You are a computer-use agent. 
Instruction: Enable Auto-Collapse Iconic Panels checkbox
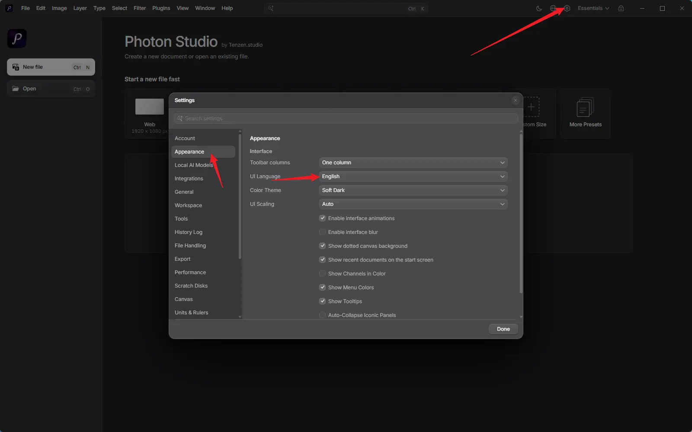point(322,315)
